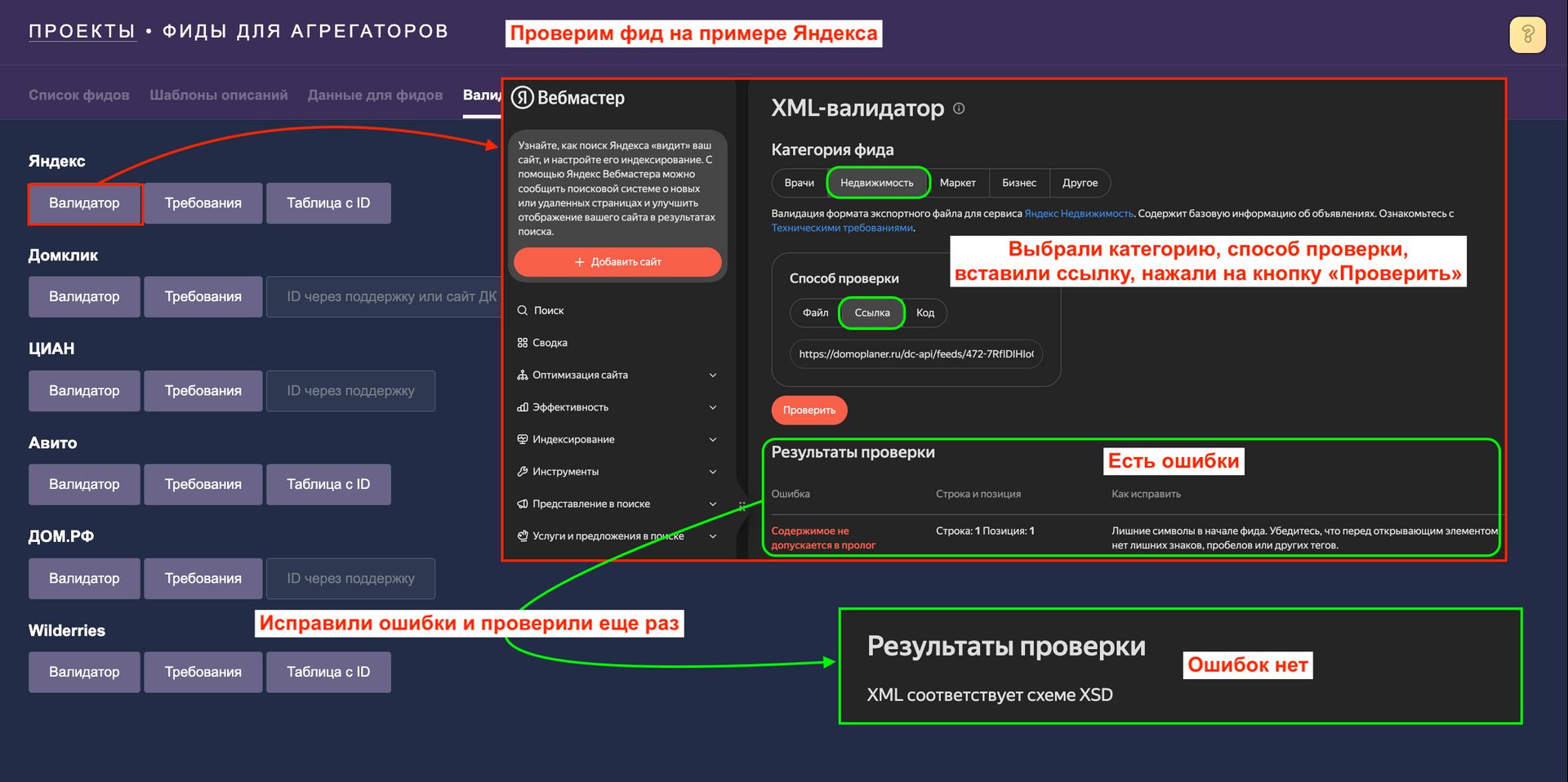Launch the ДОМ.РФ Валидатор
The image size is (1568, 782).
click(84, 578)
